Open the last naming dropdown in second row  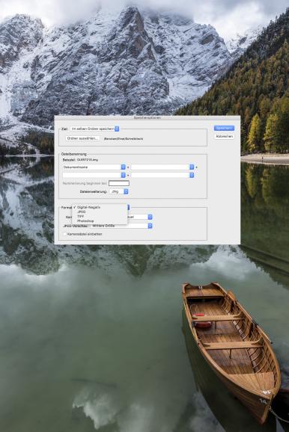pyautogui.click(x=162, y=175)
